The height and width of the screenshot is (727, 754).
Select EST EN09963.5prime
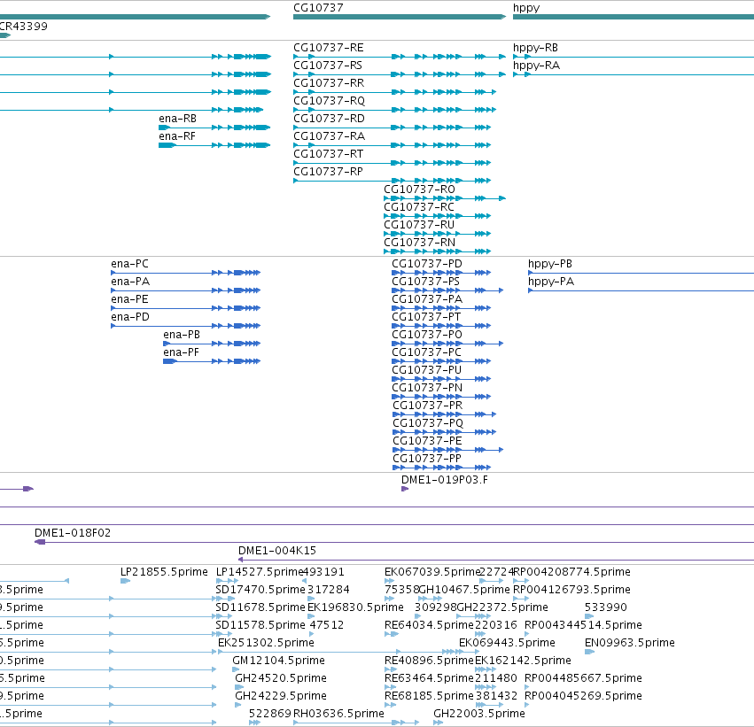point(629,644)
